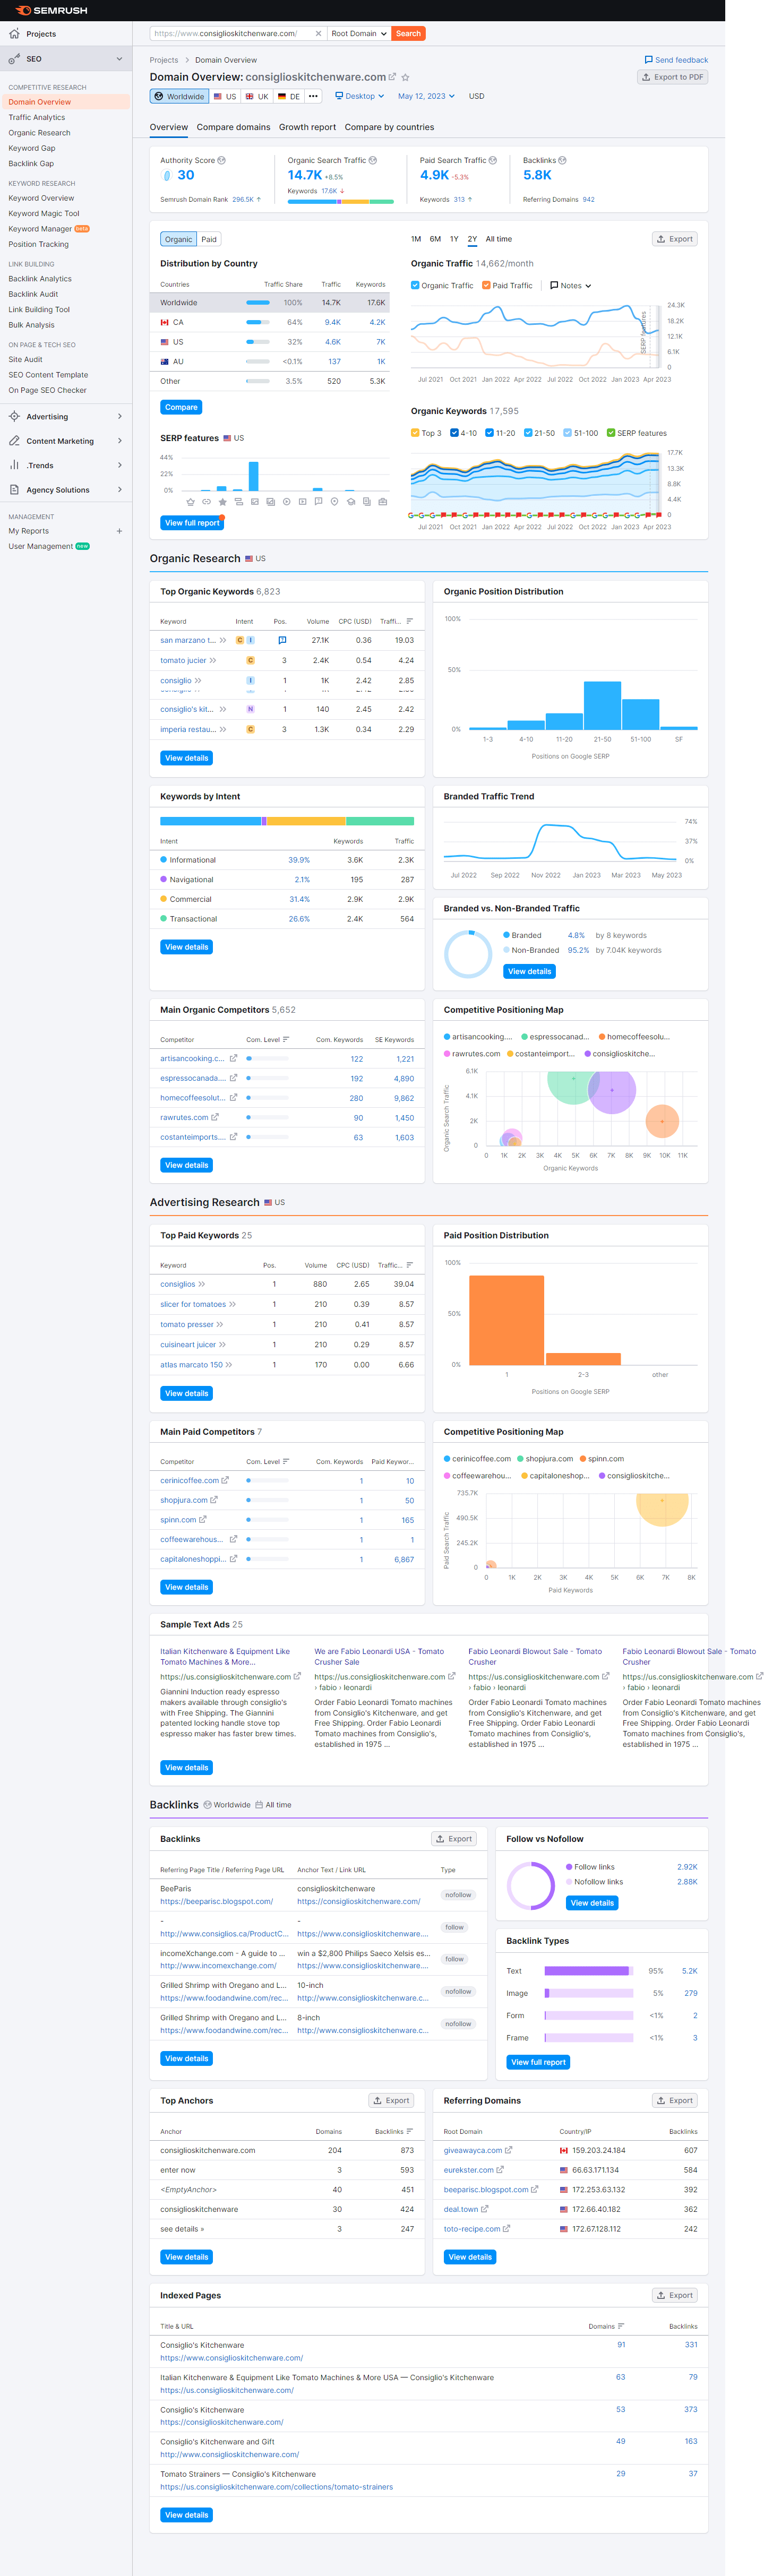Switch to Compare domains tab
This screenshot has width=764, height=2576.
point(233,127)
